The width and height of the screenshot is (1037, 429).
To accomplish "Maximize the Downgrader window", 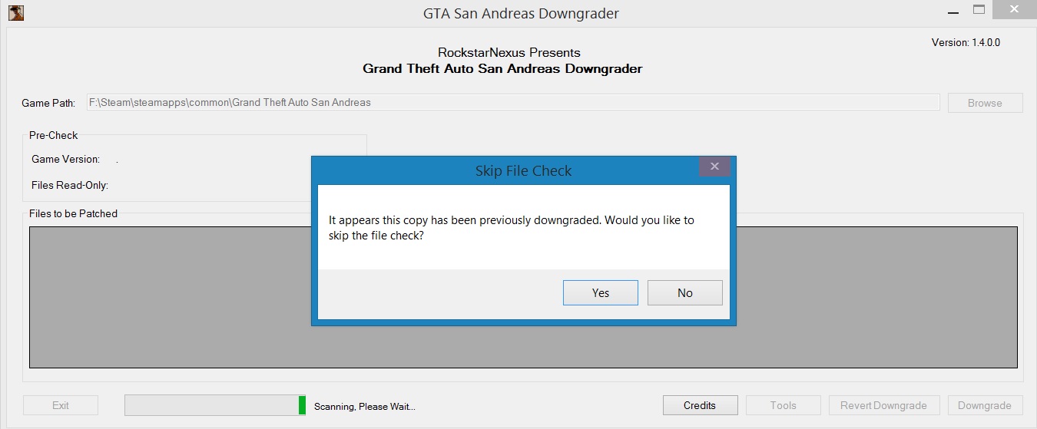I will tap(979, 9).
